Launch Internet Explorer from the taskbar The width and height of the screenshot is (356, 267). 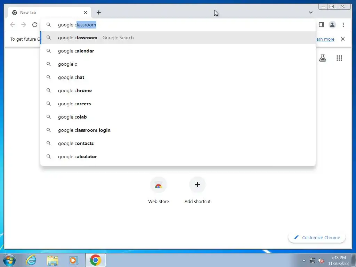(31, 260)
